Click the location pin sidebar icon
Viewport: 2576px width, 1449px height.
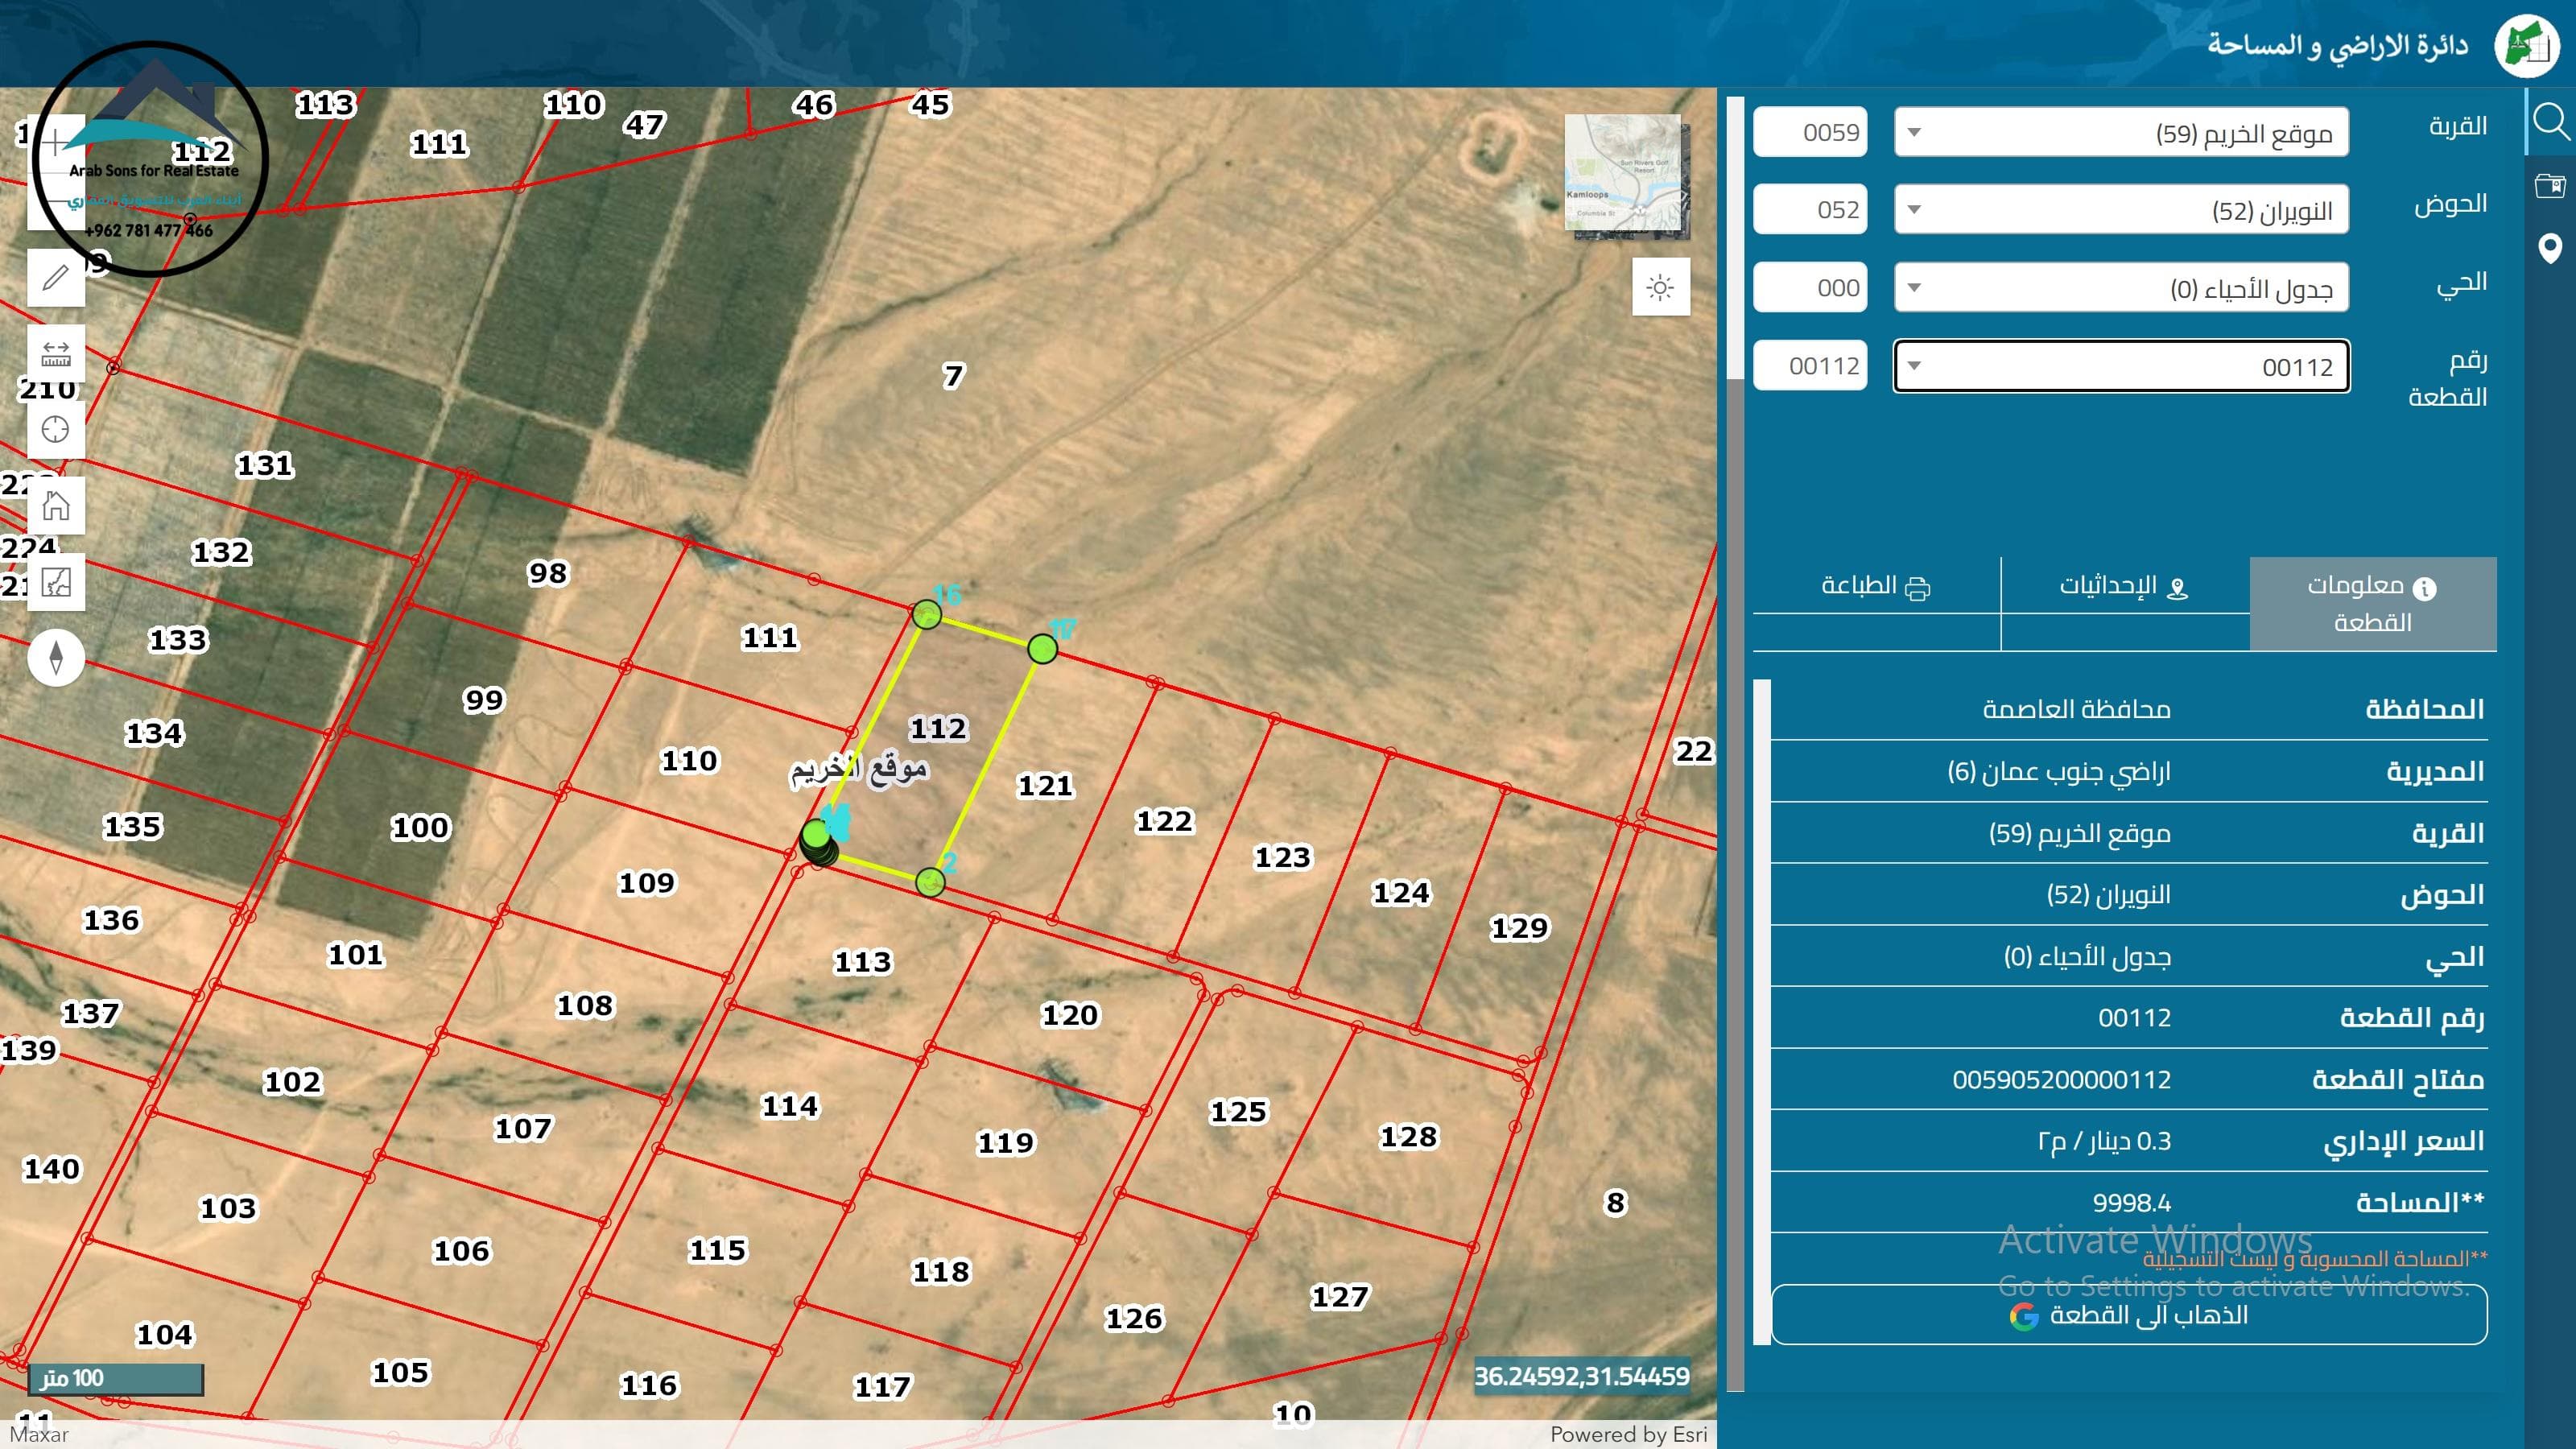pyautogui.click(x=2550, y=248)
